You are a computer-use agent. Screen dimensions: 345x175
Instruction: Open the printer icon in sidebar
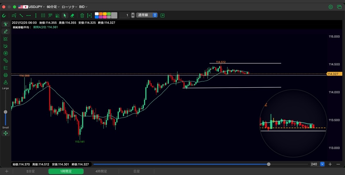pyautogui.click(x=5, y=75)
